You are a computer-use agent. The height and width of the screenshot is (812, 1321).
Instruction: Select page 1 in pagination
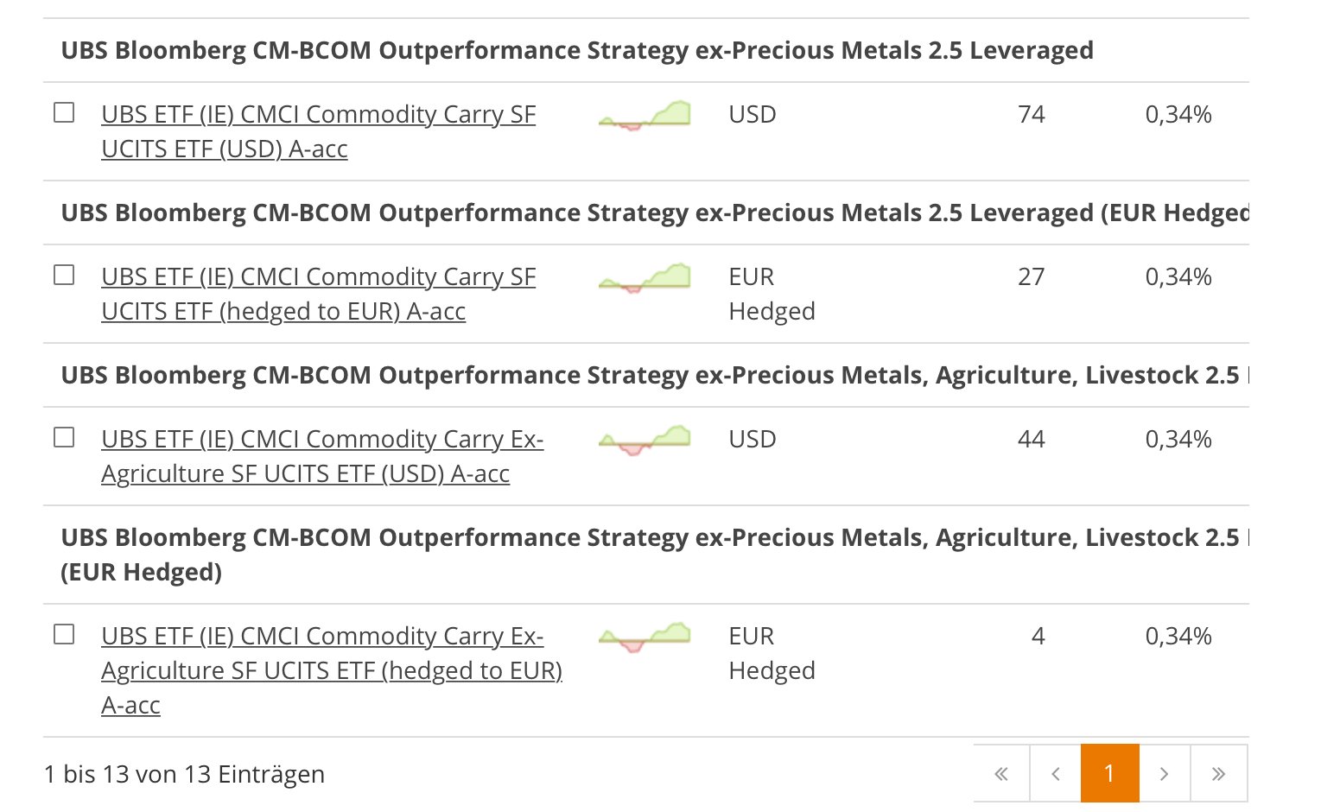click(1109, 773)
